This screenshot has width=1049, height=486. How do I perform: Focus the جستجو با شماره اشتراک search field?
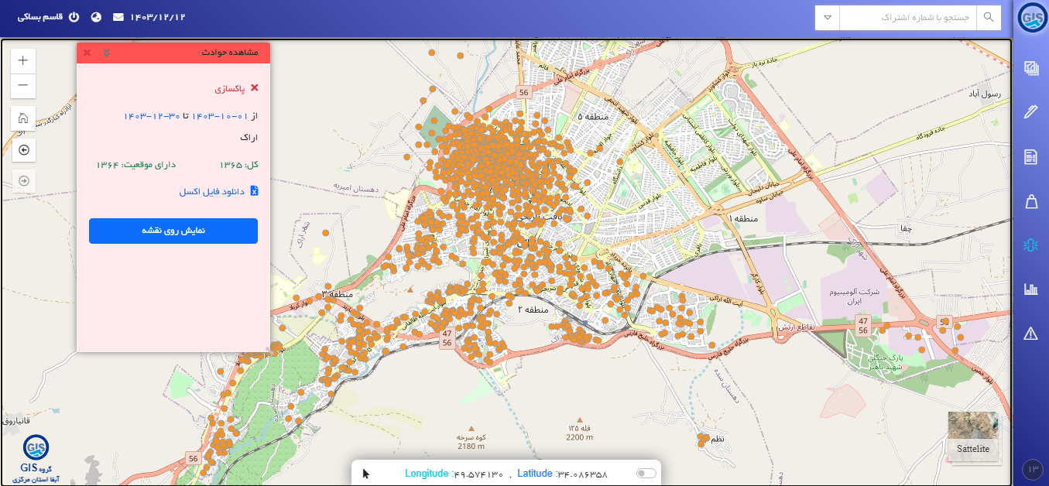click(908, 17)
